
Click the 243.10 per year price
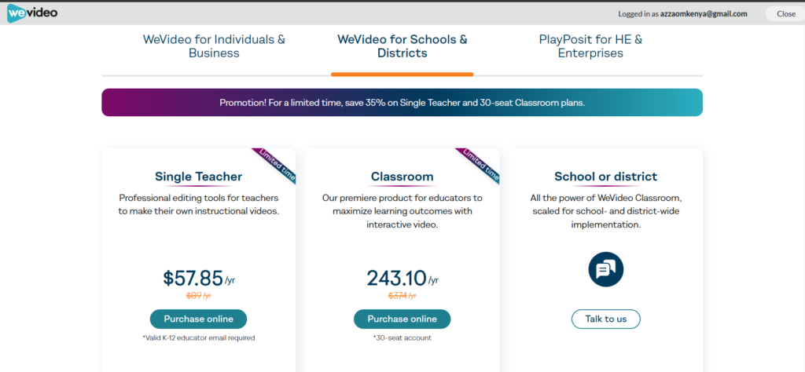pos(402,278)
